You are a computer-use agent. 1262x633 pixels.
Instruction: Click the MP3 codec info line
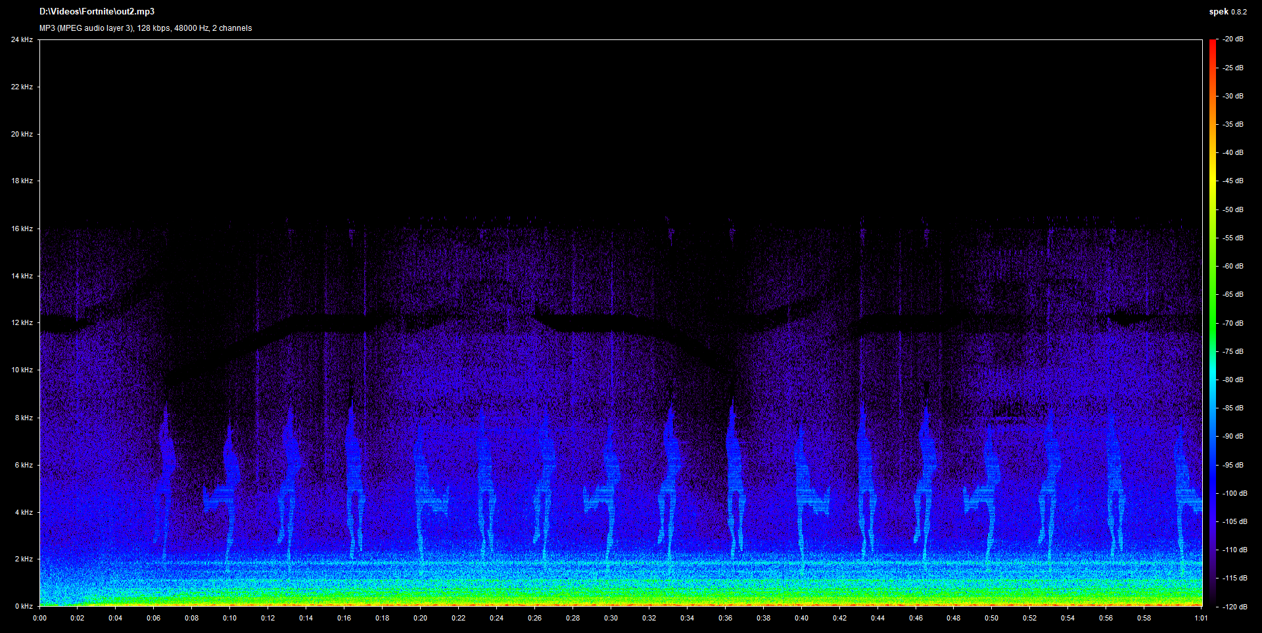pos(145,28)
